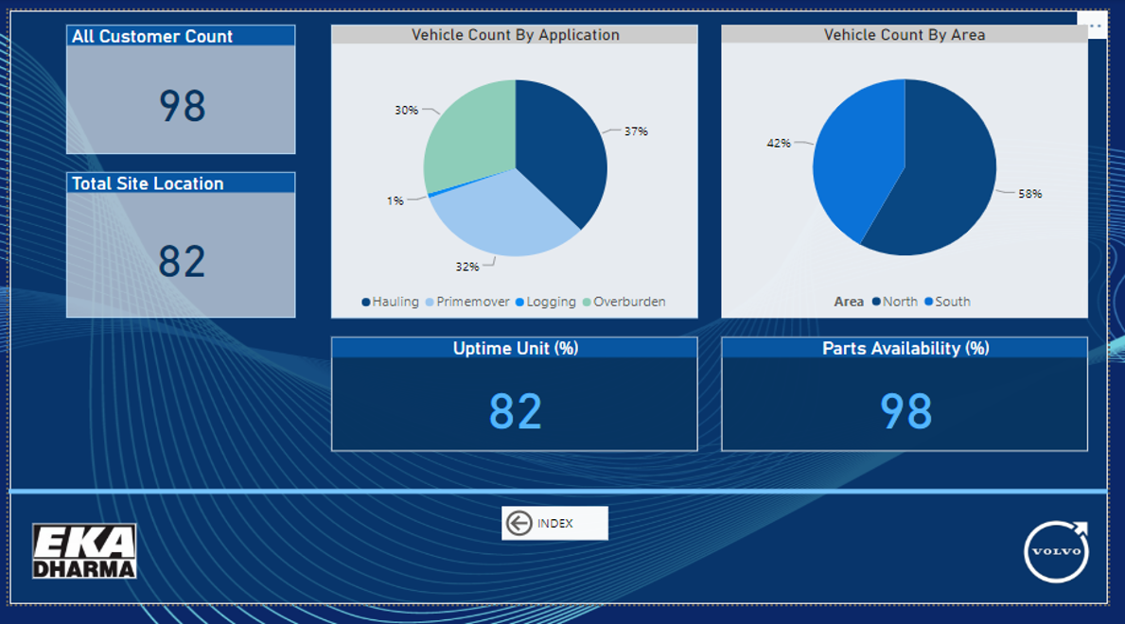The height and width of the screenshot is (624, 1125).
Task: Click the 37% data label
Action: [636, 131]
